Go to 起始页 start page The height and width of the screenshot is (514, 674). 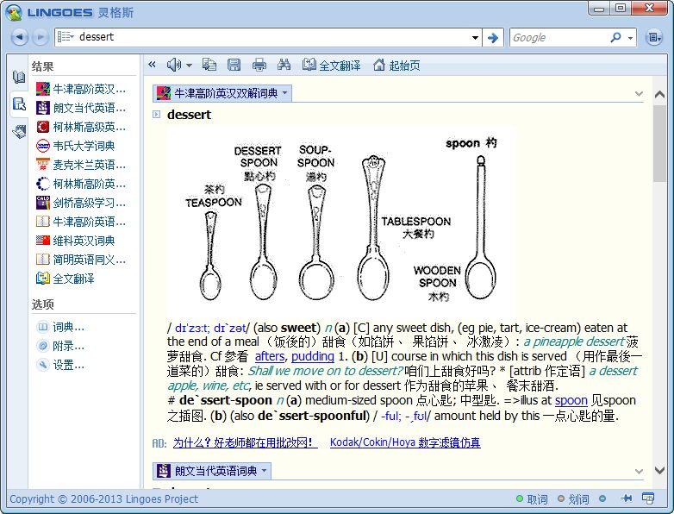[x=396, y=65]
